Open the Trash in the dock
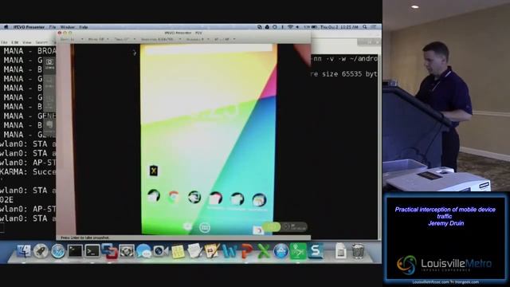Viewport: 510px width, 287px height. [358, 251]
